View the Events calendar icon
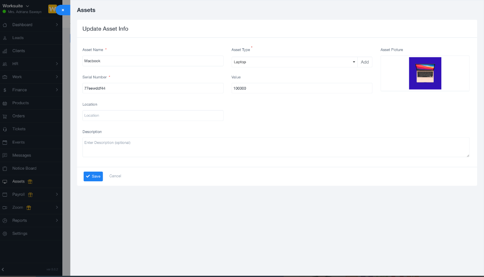The width and height of the screenshot is (484, 277). [x=4, y=142]
